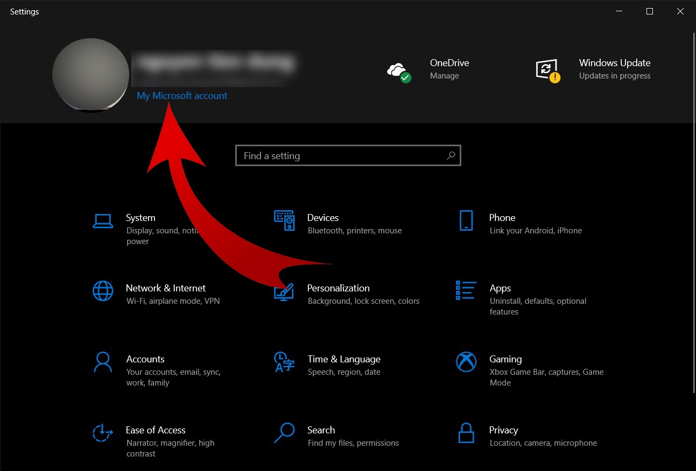The height and width of the screenshot is (471, 696).
Task: Open the Search category title
Action: (x=321, y=430)
